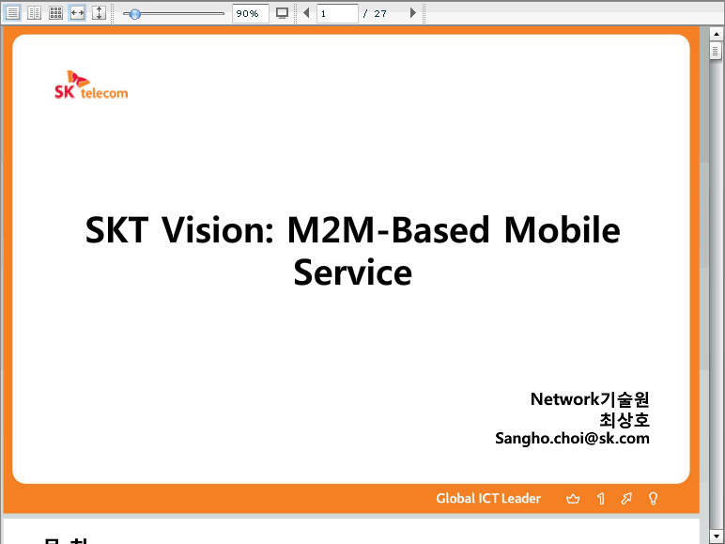Click the slide title 'SKT Vision: M2M-Based Mobile'
This screenshot has height=544, width=725.
pos(353,230)
